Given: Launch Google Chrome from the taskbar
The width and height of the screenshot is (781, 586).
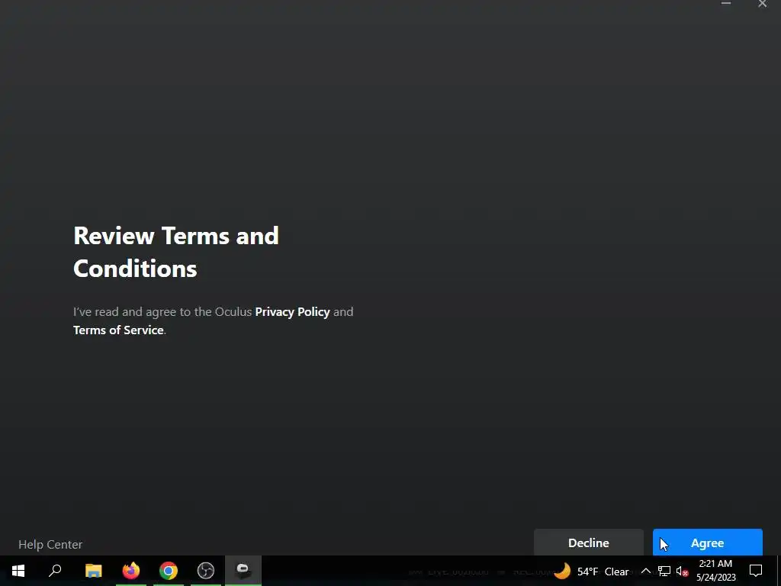Looking at the screenshot, I should click(169, 571).
